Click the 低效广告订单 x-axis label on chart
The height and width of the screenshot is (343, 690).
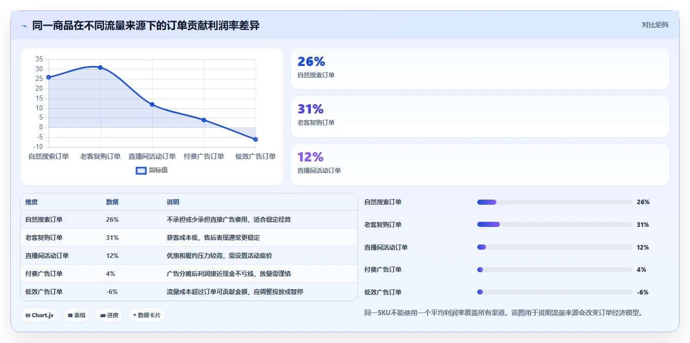[x=255, y=156]
